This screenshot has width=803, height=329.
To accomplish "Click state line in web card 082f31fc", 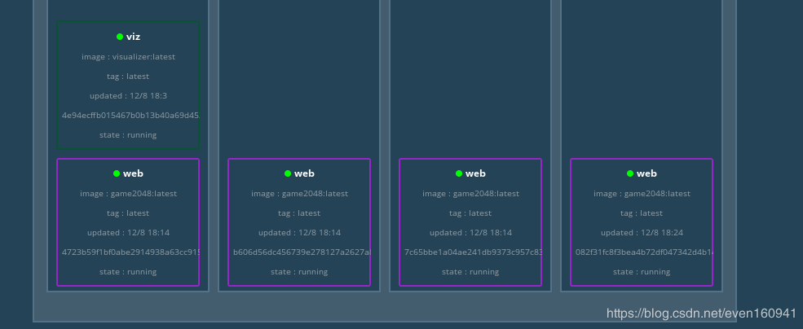I will click(x=642, y=272).
